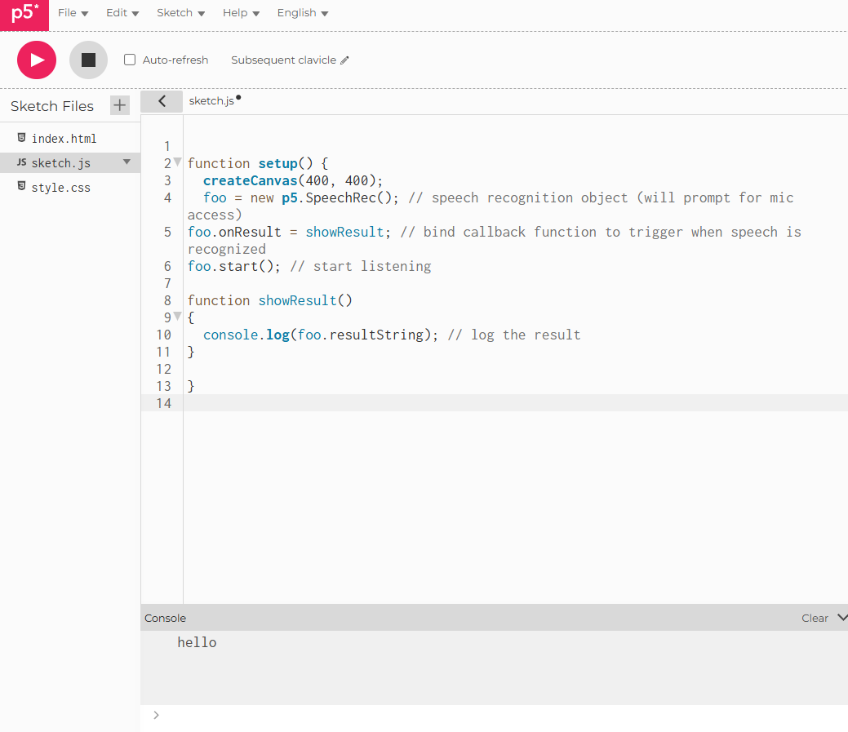Clear the console output
Viewport: 848px width, 732px height.
tap(815, 618)
